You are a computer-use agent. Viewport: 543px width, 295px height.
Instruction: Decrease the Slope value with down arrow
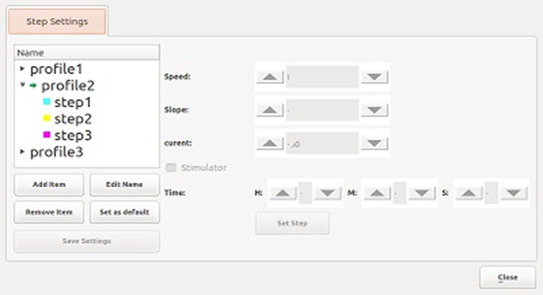[374, 110]
